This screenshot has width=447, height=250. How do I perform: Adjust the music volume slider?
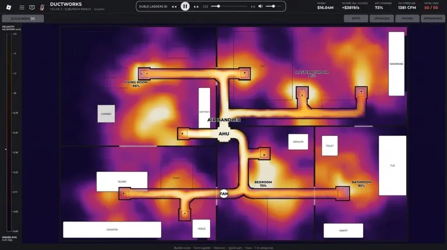273,6
